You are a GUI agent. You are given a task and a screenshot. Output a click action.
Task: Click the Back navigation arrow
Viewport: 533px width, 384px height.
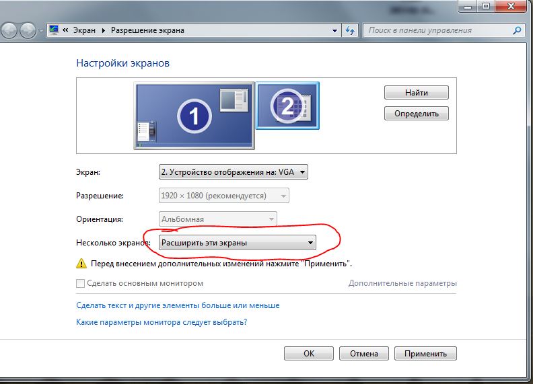point(9,30)
